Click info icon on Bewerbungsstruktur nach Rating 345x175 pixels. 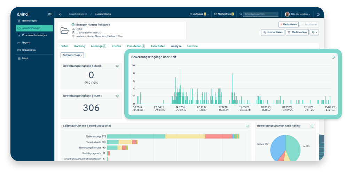(x=312, y=126)
